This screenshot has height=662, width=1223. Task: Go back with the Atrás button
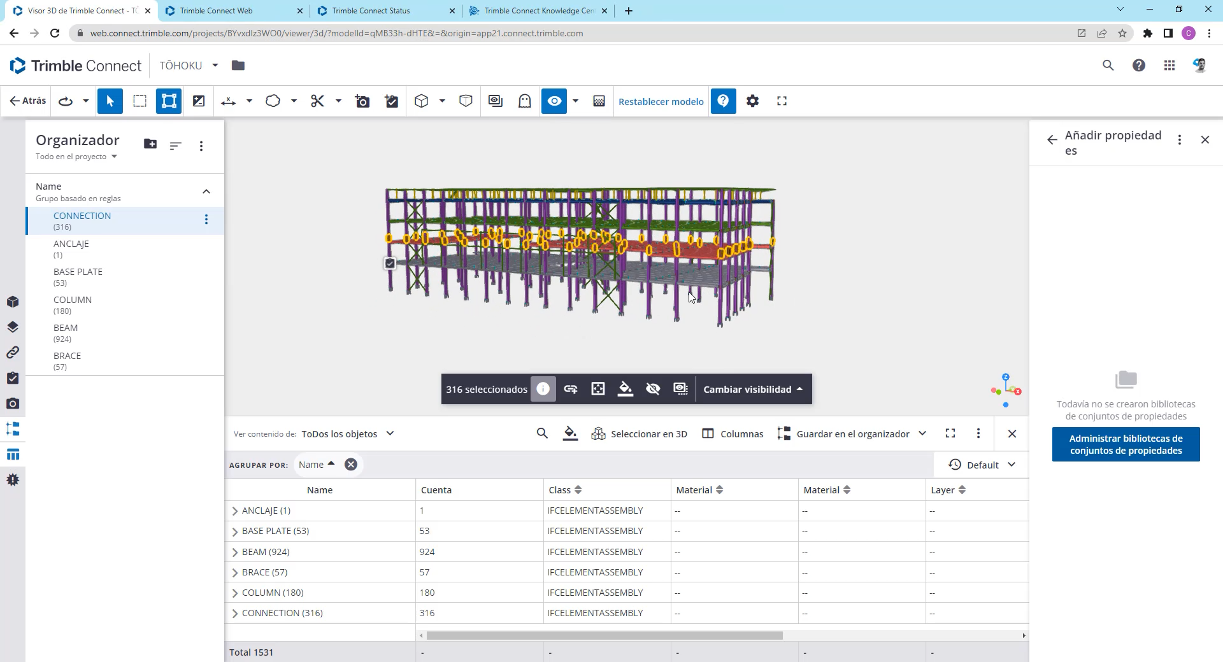click(27, 101)
